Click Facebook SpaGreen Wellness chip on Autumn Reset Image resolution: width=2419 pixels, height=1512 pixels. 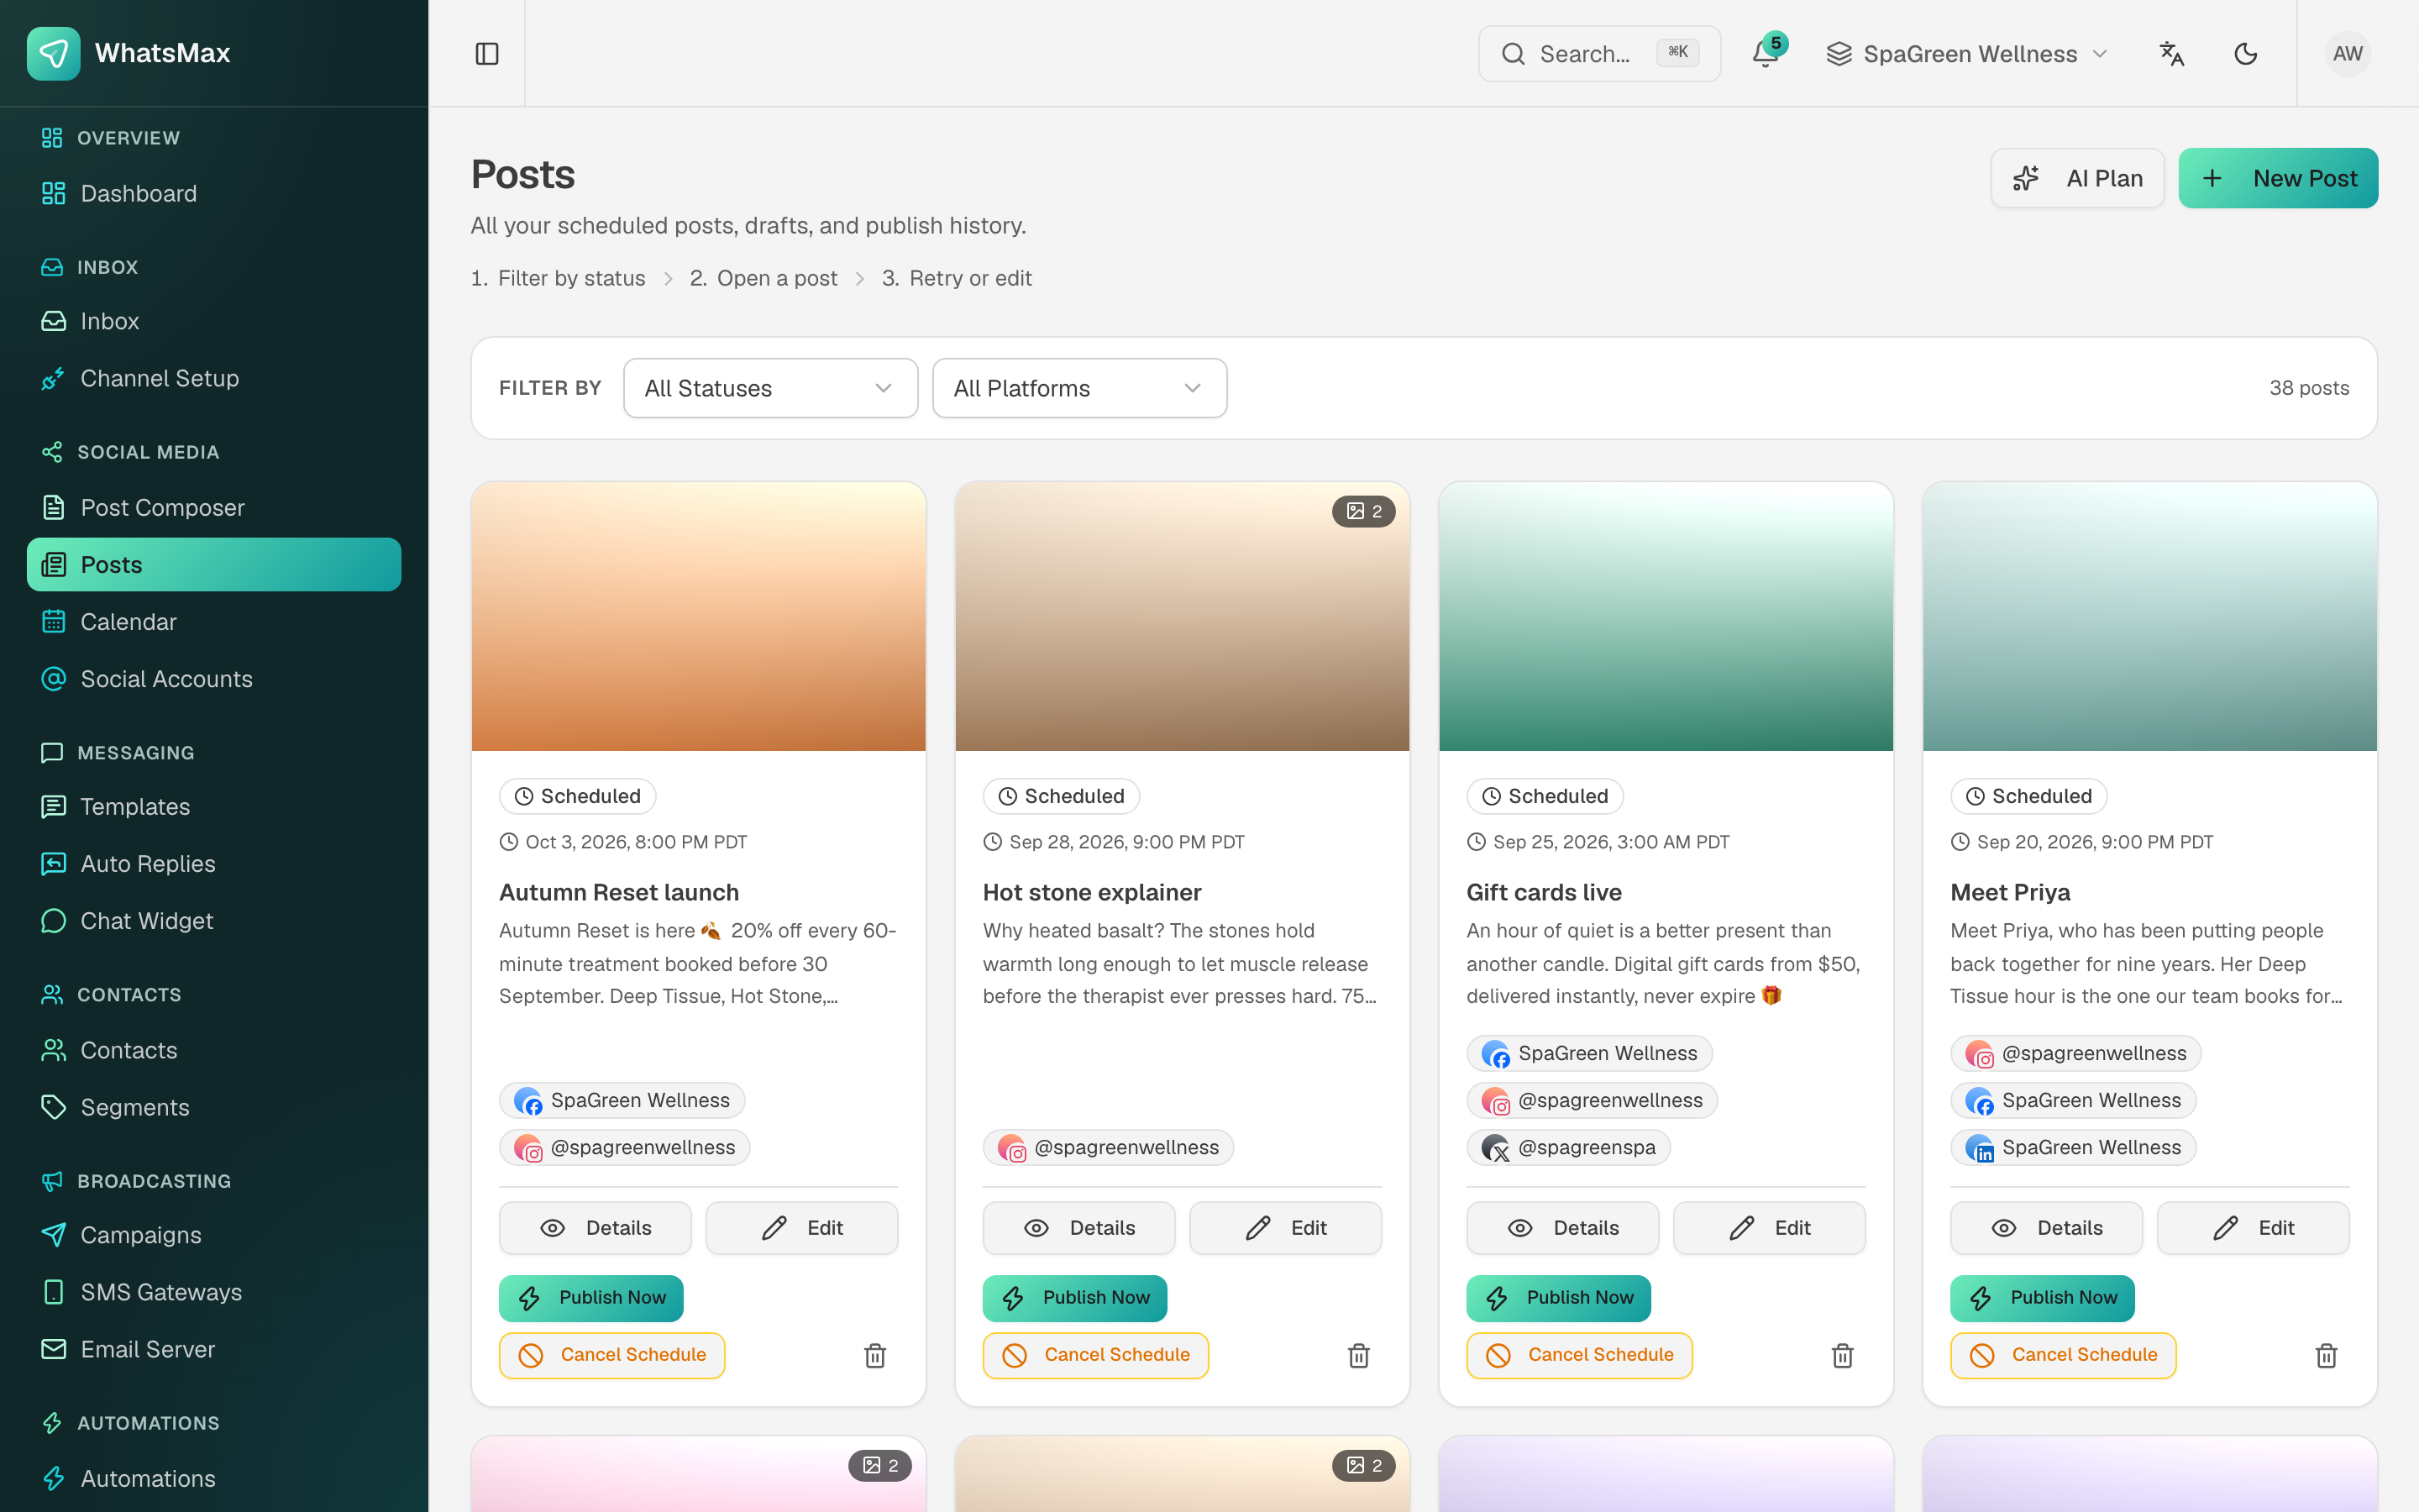(x=622, y=1100)
